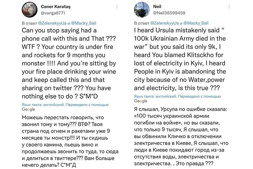Image resolution: width=253 pixels, height=169 pixels.
Task: Click the "Переведено с помощью" label under Neil's tweet
Action: [199, 96]
